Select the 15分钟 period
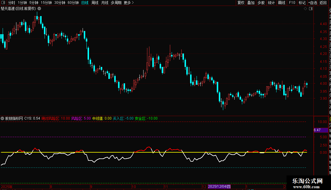 [x=46, y=3]
